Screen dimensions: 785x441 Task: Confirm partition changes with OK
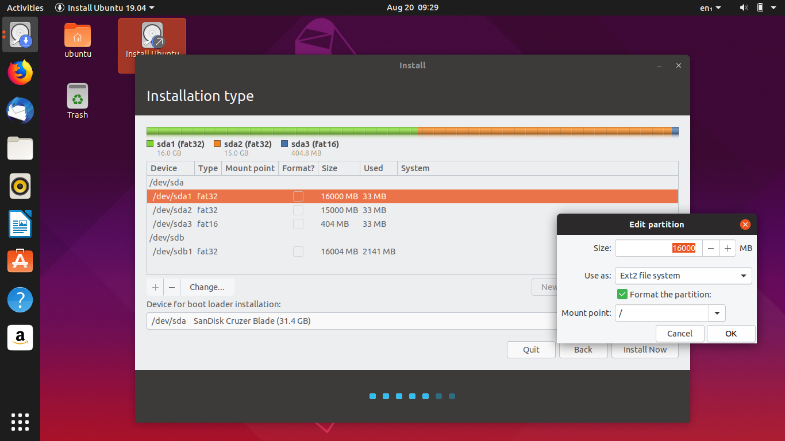click(x=730, y=333)
